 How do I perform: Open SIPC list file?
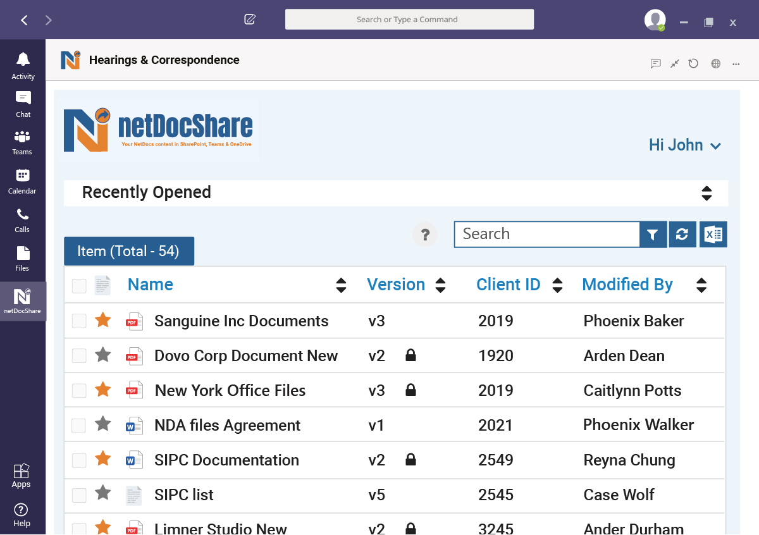click(184, 495)
